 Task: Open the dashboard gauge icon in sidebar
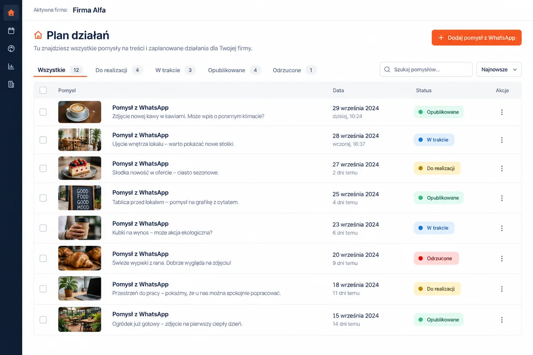coord(11,49)
